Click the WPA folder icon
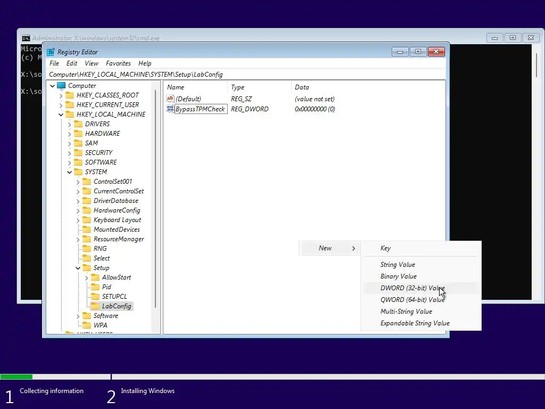The height and width of the screenshot is (409, 545). 87,325
